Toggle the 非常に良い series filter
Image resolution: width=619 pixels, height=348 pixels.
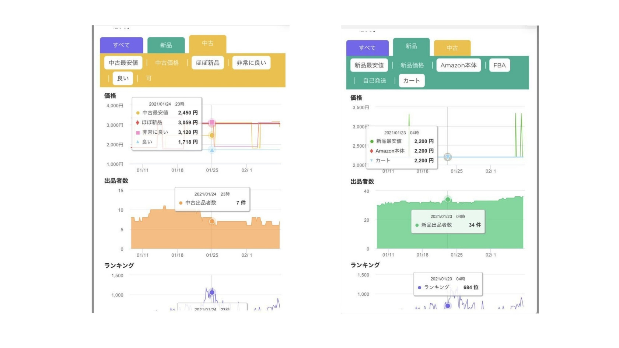(x=251, y=63)
